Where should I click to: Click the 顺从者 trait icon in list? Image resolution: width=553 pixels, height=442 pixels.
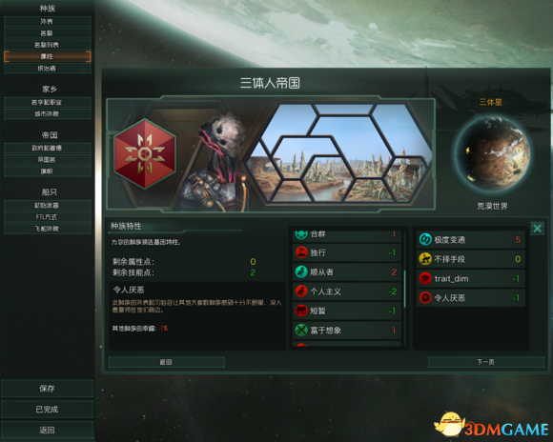(x=301, y=271)
